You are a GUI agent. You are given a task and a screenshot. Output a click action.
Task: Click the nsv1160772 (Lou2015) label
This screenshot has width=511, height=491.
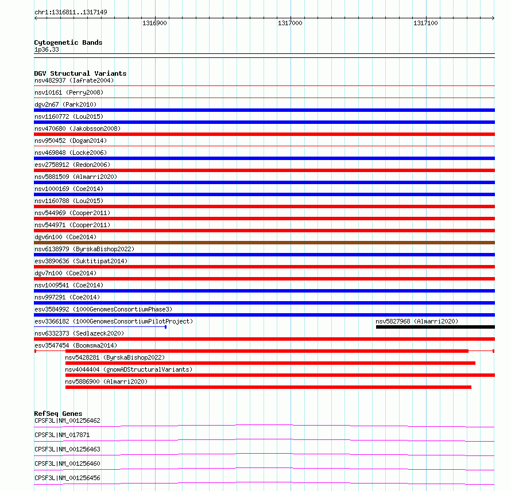69,116
